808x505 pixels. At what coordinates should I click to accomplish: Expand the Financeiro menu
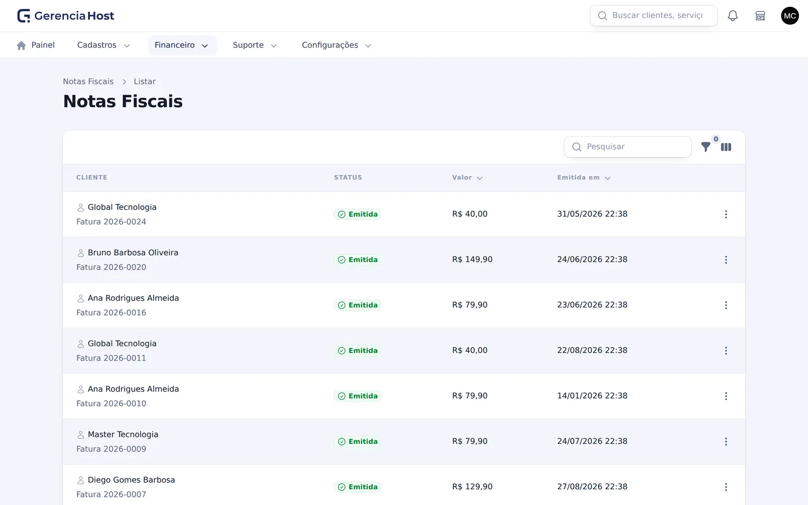182,45
